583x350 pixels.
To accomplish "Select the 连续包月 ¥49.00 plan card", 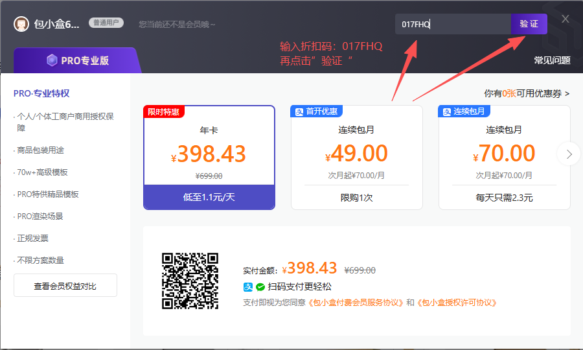I will coord(356,157).
